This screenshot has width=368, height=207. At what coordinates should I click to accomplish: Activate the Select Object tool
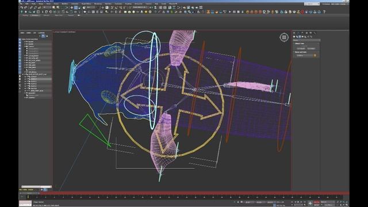pos(53,7)
